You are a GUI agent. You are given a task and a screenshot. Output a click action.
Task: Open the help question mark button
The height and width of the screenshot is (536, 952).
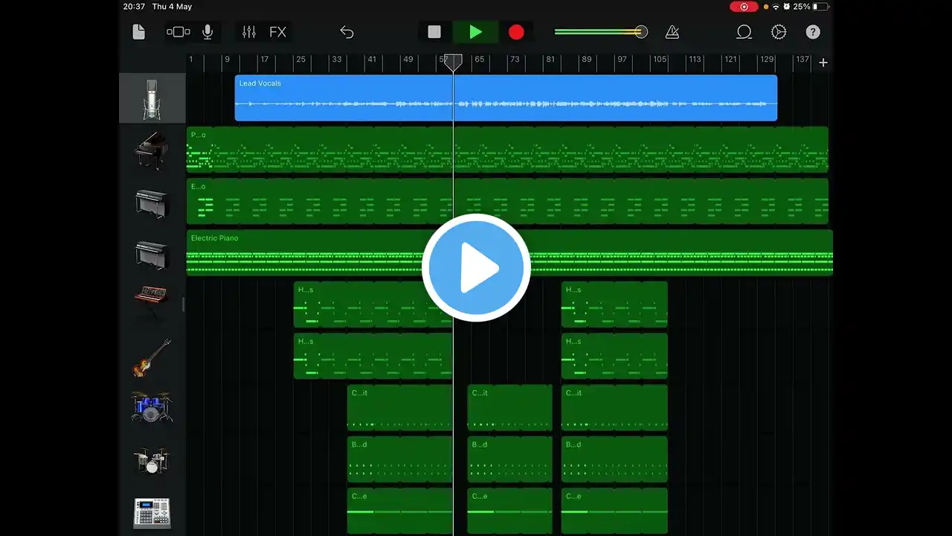tap(813, 32)
